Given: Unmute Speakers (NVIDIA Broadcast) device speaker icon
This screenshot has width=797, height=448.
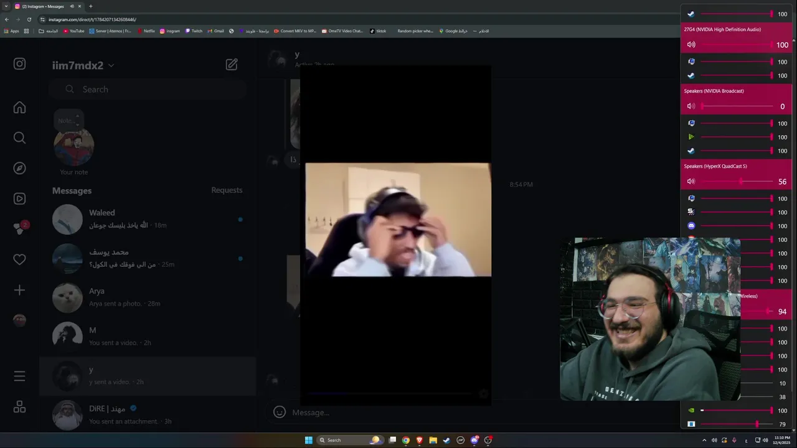Looking at the screenshot, I should coord(691,106).
